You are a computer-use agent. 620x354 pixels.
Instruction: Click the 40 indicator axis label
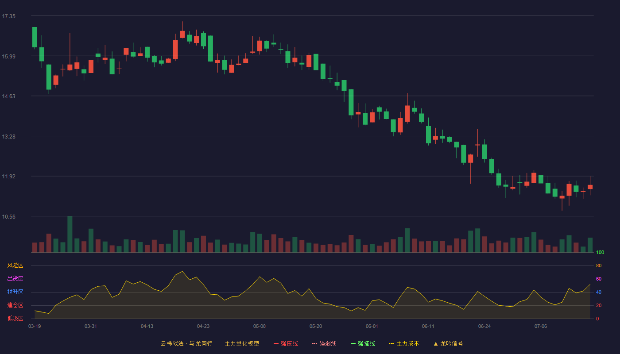tap(599, 292)
